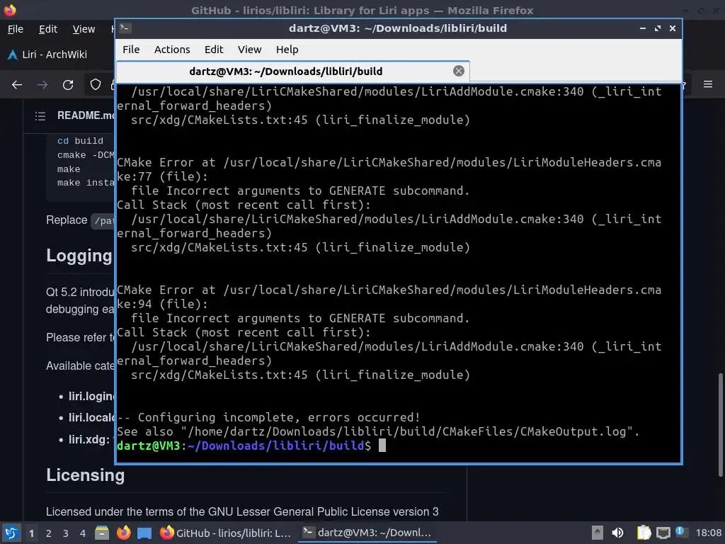Click the CMakeOutput.log path line in terminal

pyautogui.click(x=378, y=431)
